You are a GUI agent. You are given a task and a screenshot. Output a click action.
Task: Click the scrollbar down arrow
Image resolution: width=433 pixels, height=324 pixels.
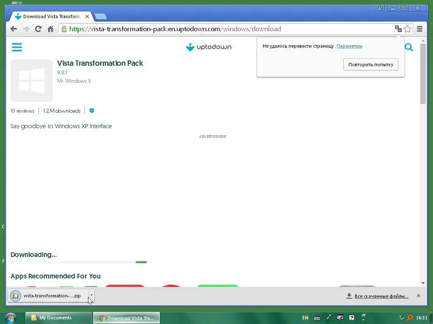(x=423, y=283)
